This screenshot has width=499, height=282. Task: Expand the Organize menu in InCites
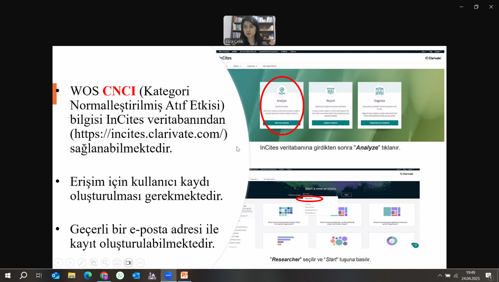tap(252, 66)
